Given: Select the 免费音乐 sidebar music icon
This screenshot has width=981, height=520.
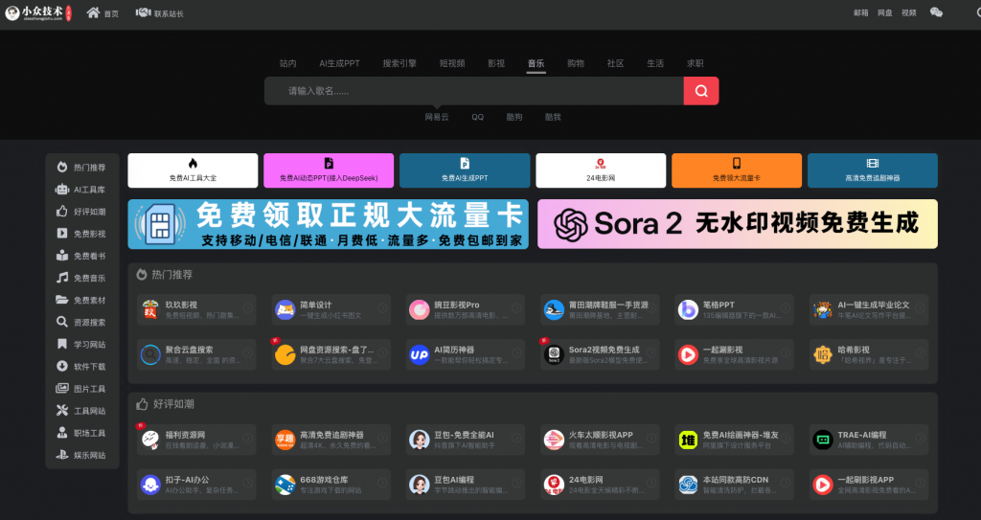Looking at the screenshot, I should (62, 278).
